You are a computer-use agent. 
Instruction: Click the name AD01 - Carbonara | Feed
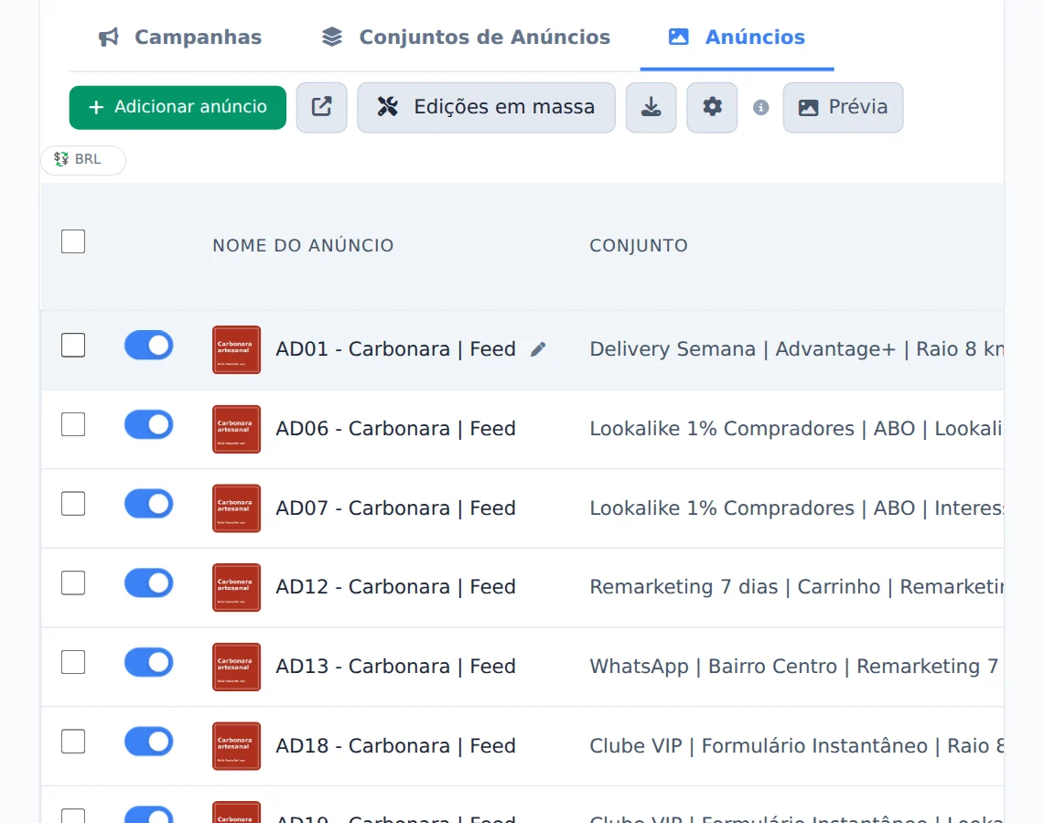click(395, 349)
